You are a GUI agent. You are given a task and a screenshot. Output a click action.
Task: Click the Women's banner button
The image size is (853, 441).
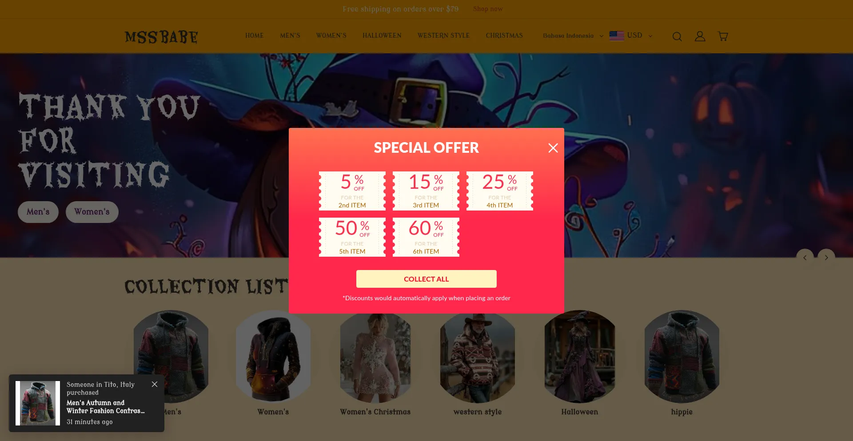point(92,212)
